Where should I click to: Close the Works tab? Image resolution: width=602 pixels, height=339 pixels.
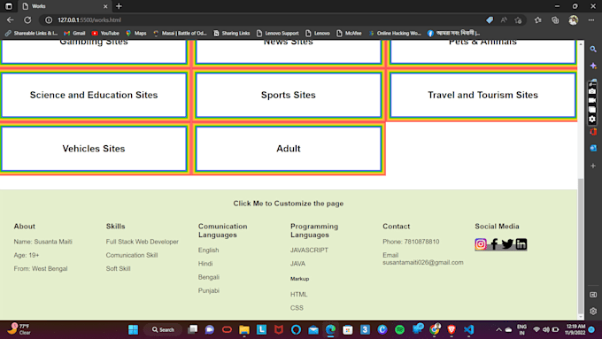tap(105, 6)
